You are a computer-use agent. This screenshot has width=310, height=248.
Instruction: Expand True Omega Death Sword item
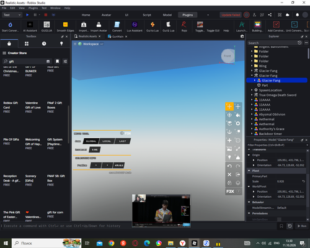coord(252,95)
